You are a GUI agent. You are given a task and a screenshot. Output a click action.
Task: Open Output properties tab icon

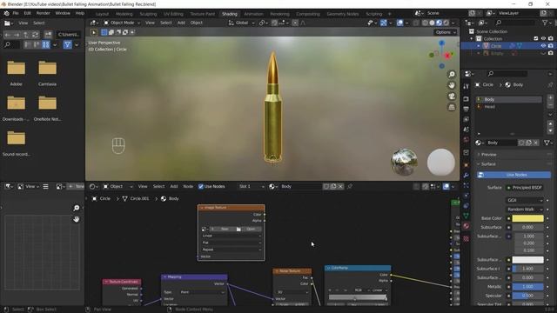coord(466,110)
